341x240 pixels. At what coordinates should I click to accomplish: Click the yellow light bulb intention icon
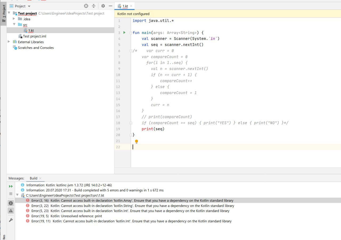pos(136,141)
